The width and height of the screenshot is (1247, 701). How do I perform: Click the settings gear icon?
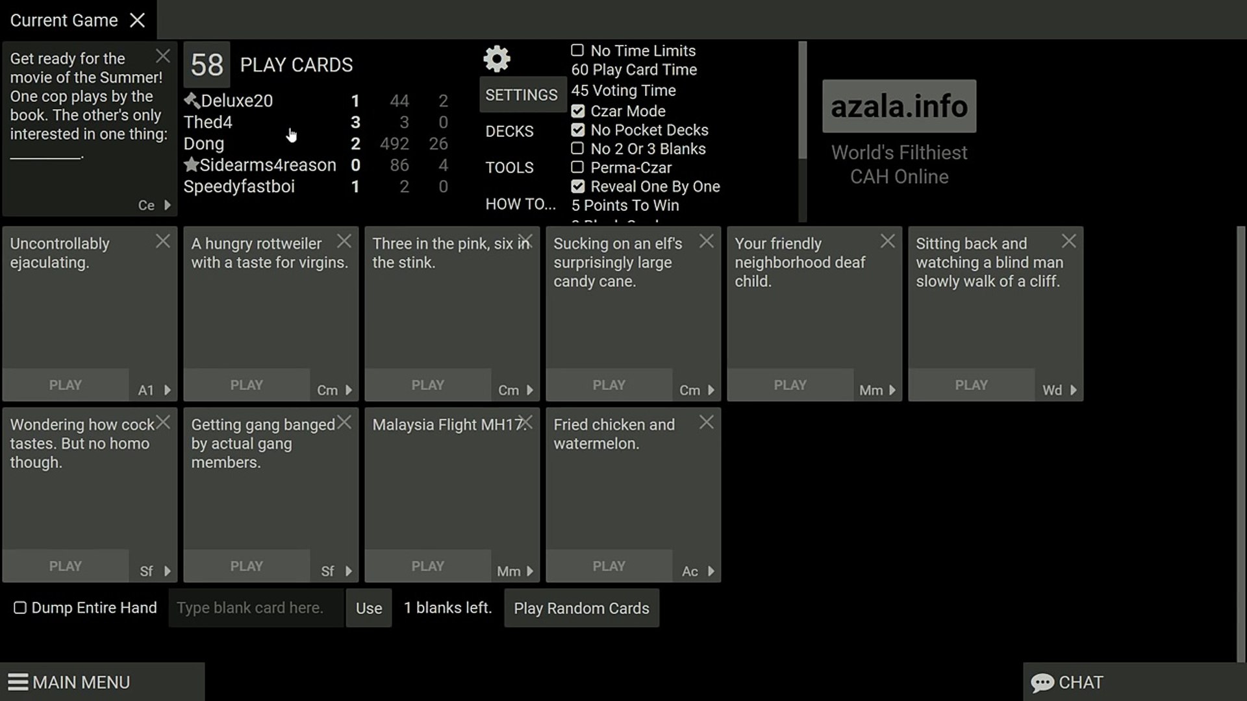tap(497, 59)
